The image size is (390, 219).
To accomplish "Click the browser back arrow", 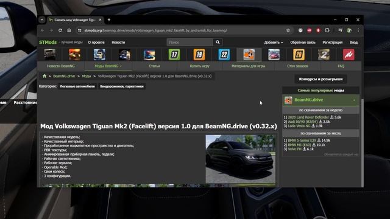I will pyautogui.click(x=43, y=30).
